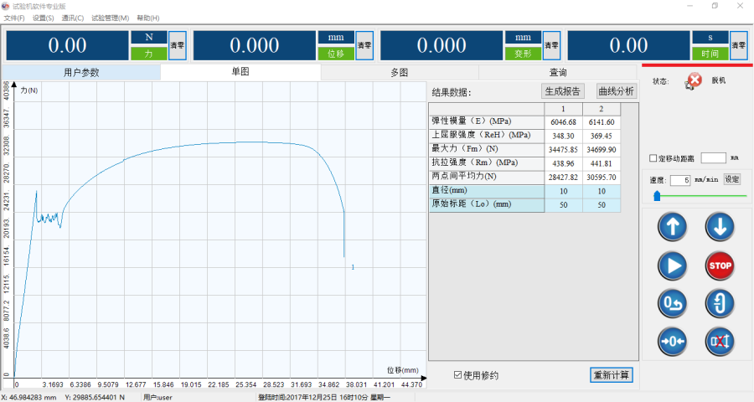Switch to the 用户参数 tab

click(x=81, y=72)
